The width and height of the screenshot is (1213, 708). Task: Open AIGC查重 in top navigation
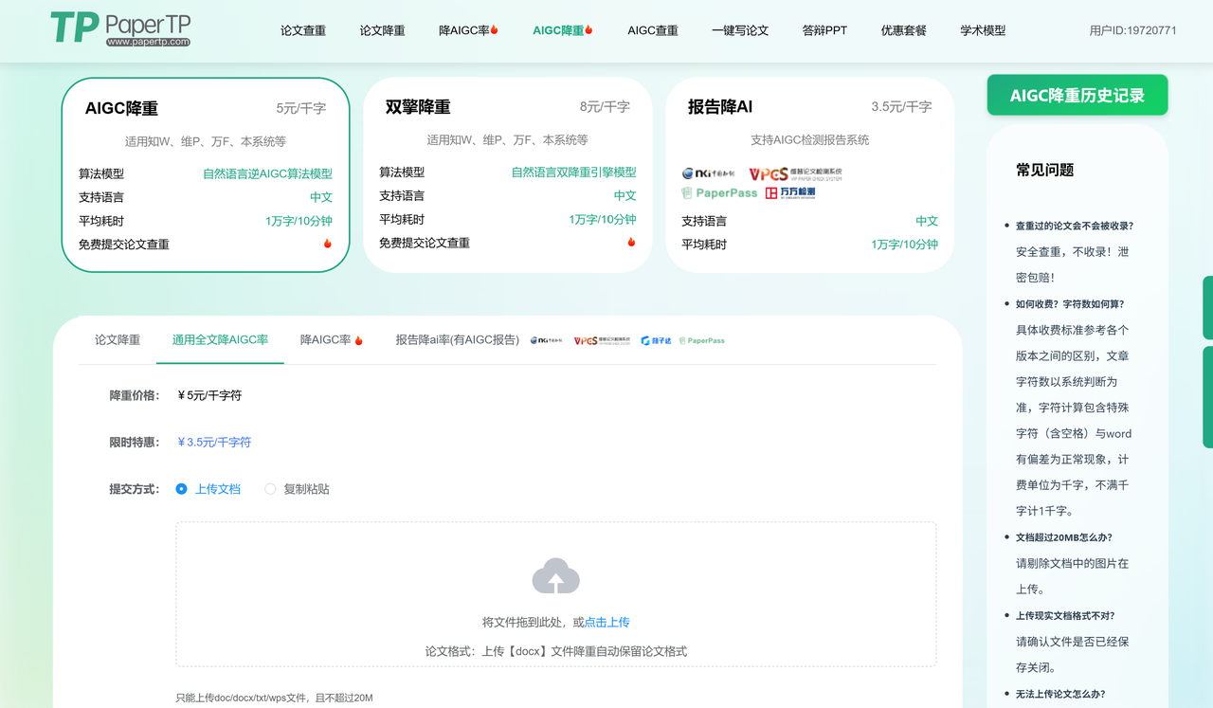click(653, 30)
